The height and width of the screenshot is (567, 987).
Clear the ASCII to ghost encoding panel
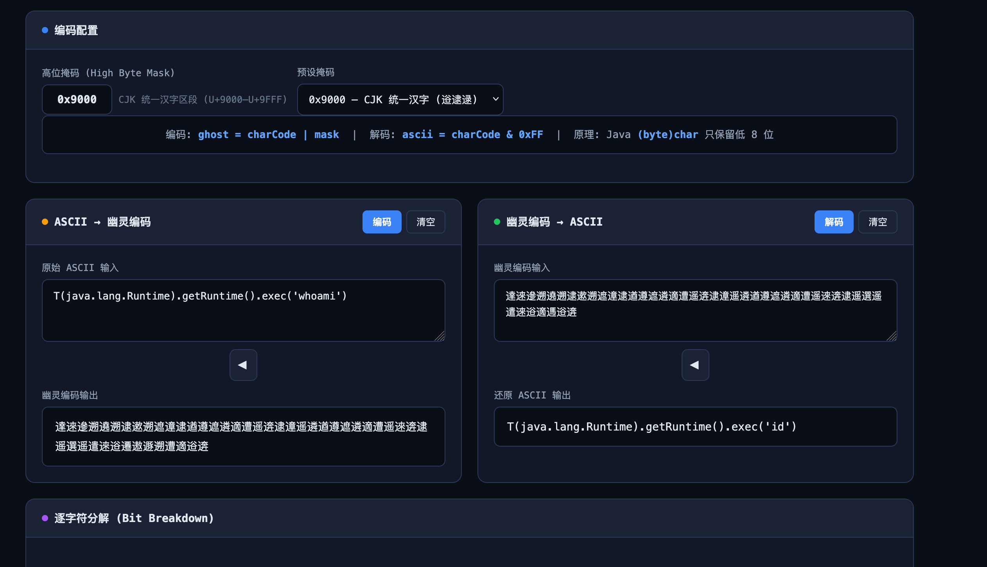pyautogui.click(x=425, y=222)
